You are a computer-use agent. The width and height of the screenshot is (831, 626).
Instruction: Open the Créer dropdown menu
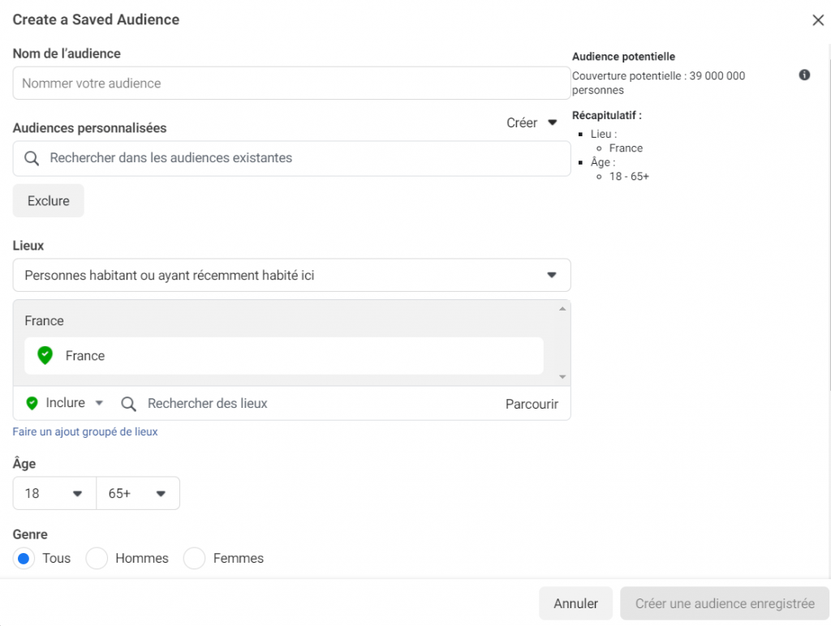[x=532, y=123]
